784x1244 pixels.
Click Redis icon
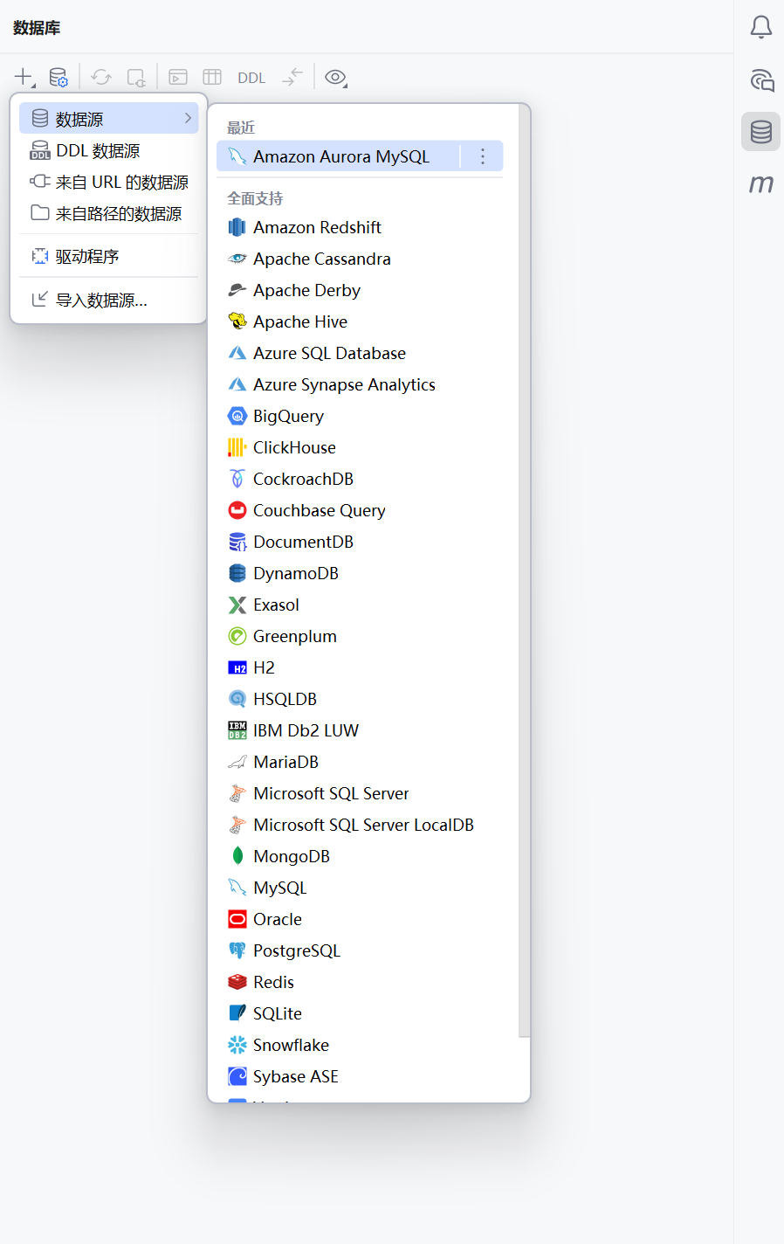(x=237, y=982)
